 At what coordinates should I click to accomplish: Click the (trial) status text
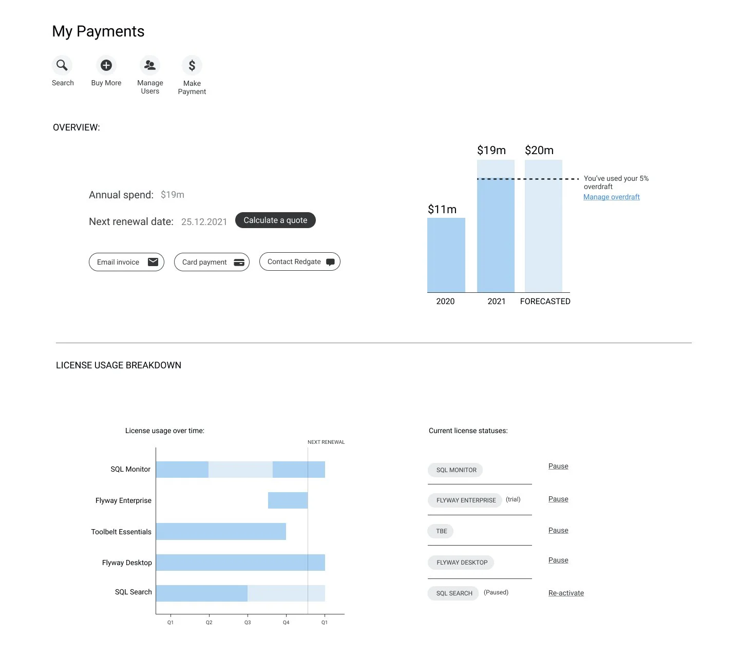pos(513,499)
